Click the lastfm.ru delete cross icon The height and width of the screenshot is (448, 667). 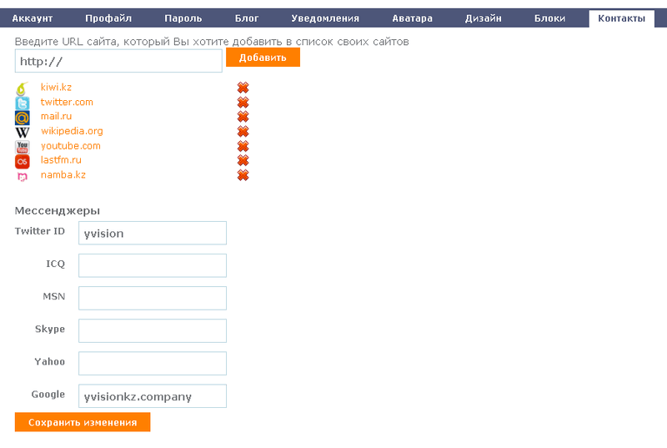pos(243,160)
